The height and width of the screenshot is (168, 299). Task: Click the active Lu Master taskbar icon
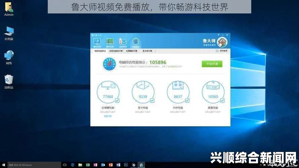point(141,165)
